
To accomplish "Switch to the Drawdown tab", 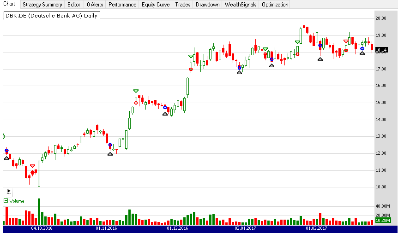I will pos(207,5).
